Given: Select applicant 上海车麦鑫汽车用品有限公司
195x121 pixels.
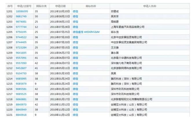Looking at the screenshot, I should point(128,27).
